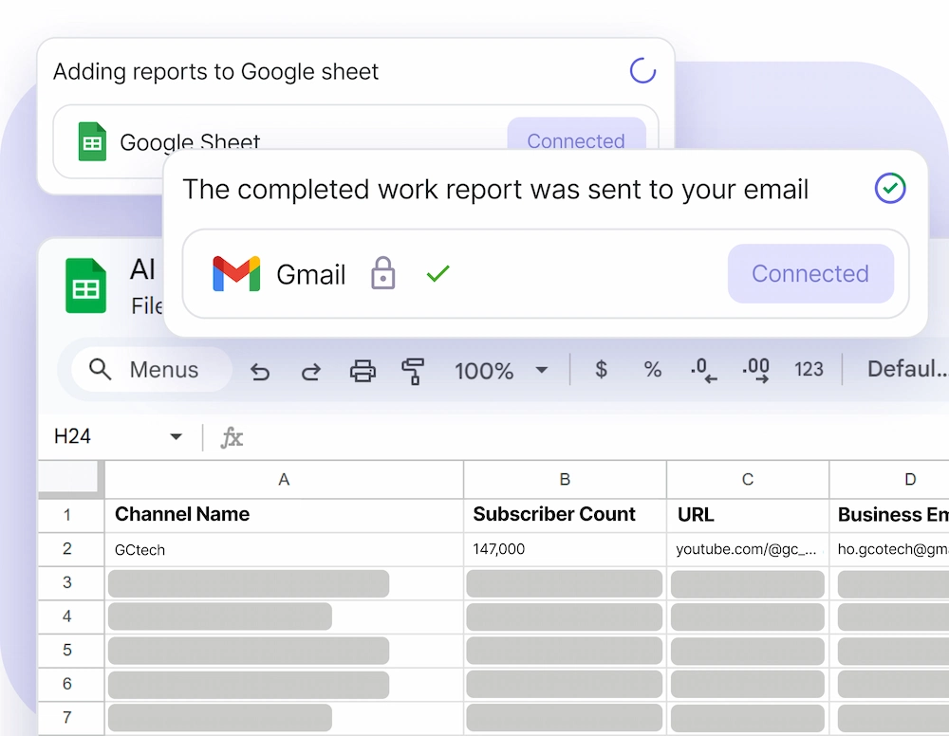
Task: Open the name box dropdown arrow
Action: [x=176, y=436]
